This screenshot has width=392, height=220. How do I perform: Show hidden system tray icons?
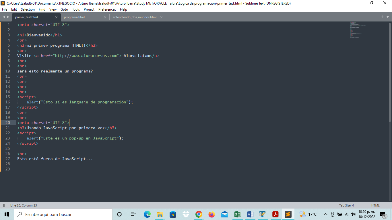click(325, 214)
